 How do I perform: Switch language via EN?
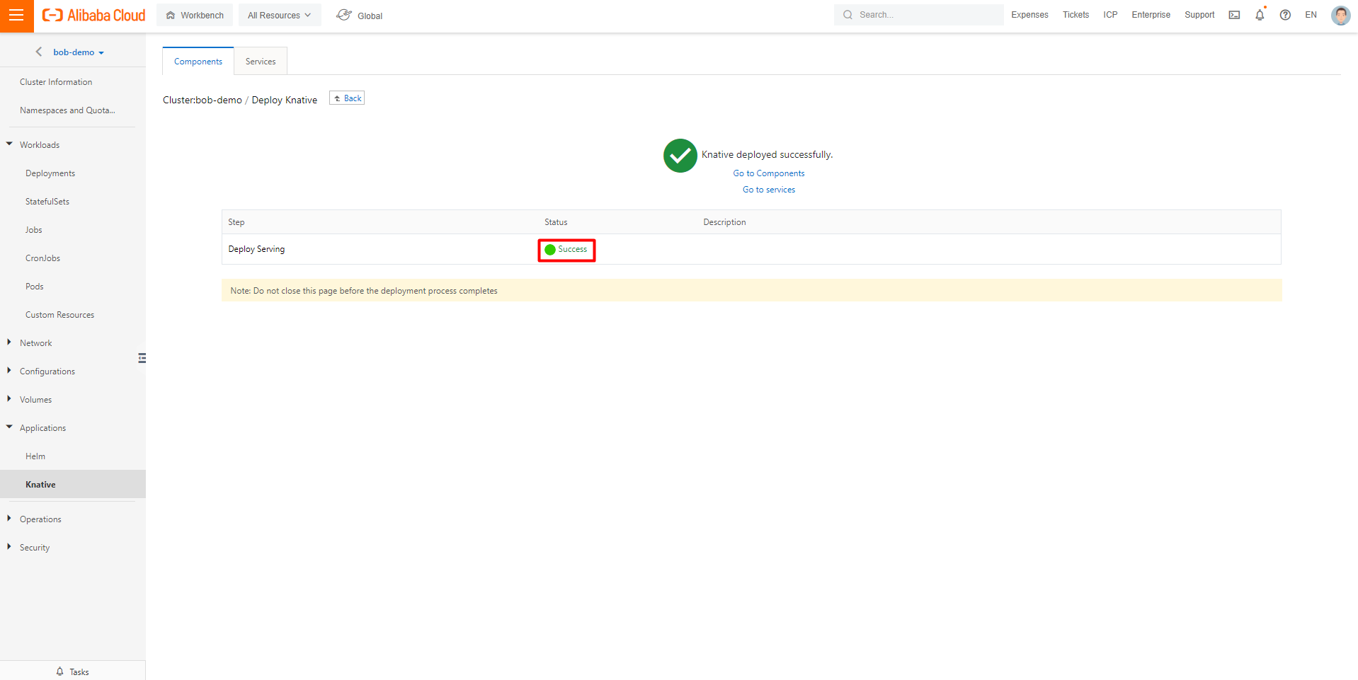[1311, 15]
